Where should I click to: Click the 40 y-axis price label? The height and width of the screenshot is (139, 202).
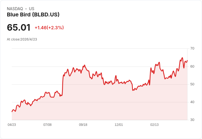point(192,102)
